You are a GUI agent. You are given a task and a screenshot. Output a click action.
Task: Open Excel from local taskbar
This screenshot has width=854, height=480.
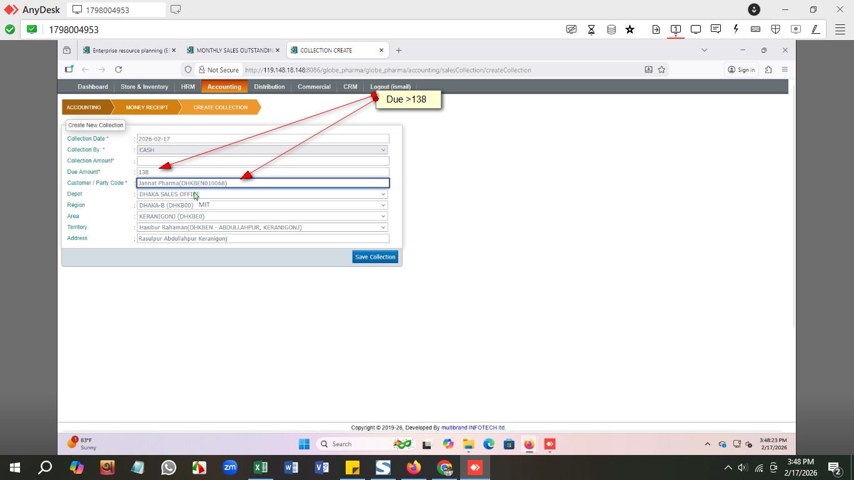(x=261, y=467)
